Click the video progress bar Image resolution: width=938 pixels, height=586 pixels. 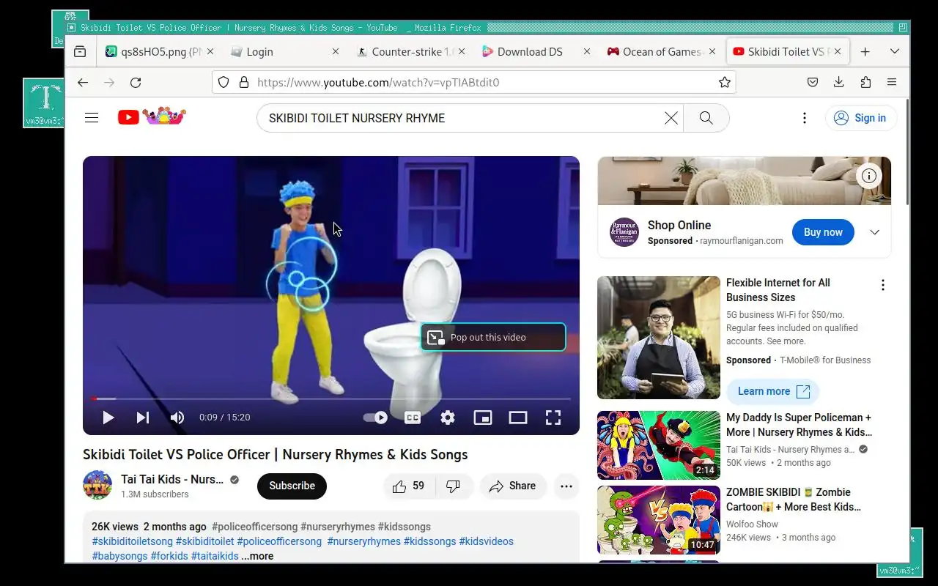(331, 398)
